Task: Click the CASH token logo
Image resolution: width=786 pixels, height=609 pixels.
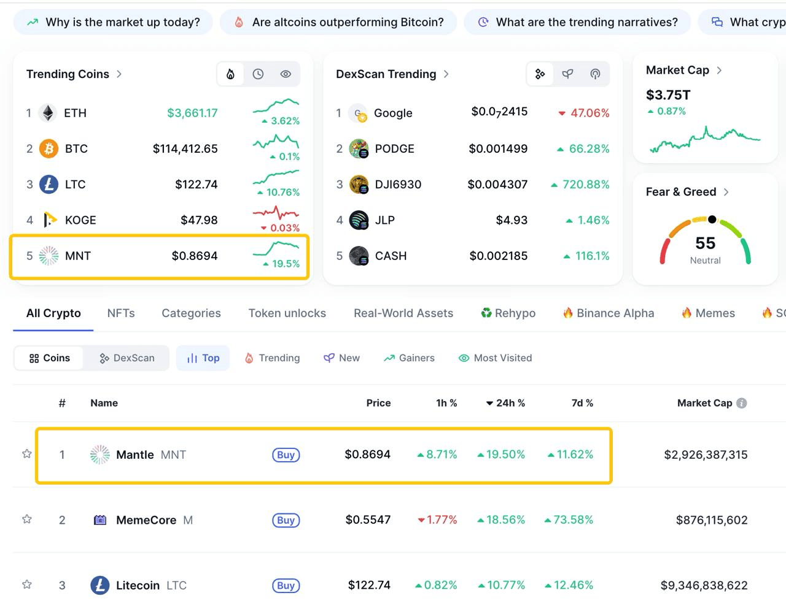Action: point(359,256)
